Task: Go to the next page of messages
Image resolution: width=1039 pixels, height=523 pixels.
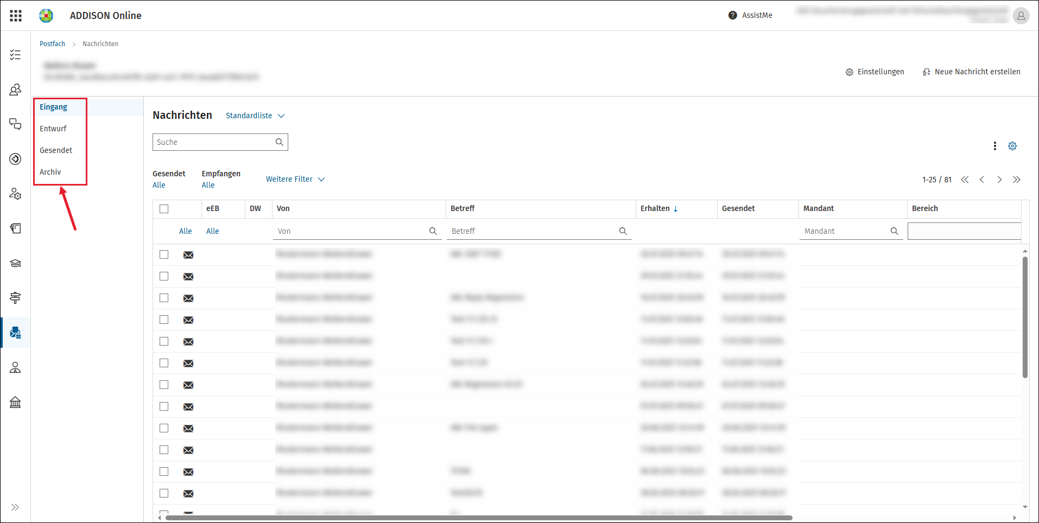Action: tap(999, 180)
